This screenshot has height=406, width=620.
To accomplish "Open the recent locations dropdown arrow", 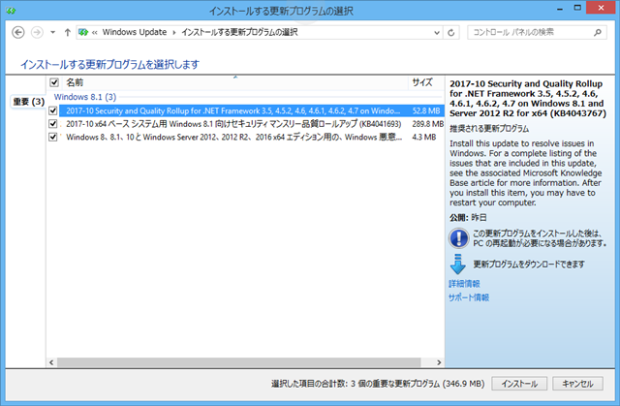I will [52, 32].
